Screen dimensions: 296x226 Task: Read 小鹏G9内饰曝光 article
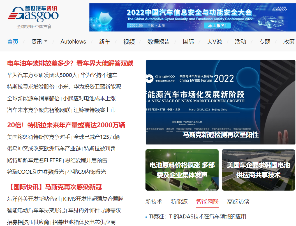click(x=87, y=172)
